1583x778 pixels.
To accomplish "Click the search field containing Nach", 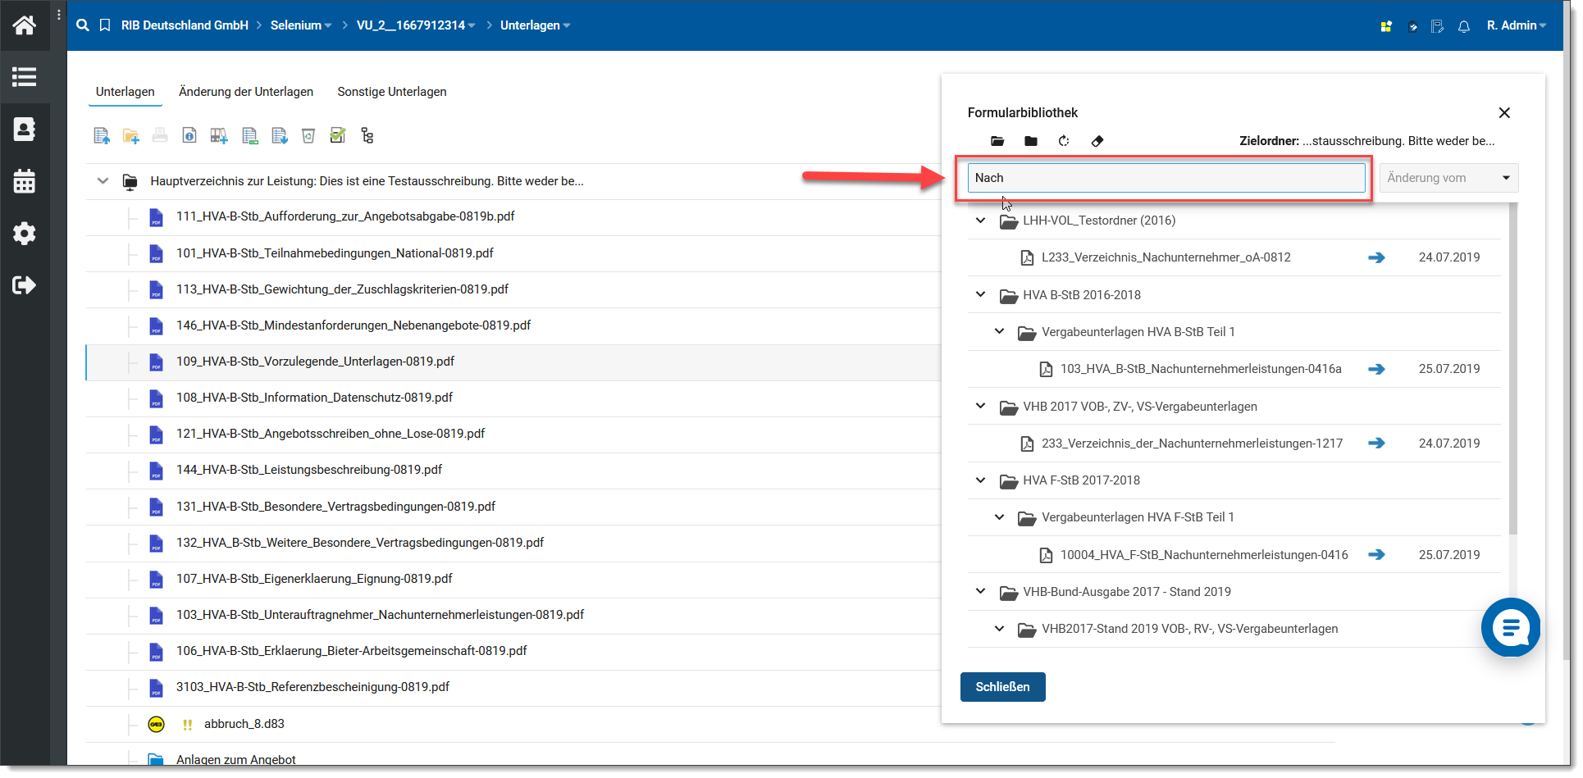I will click(x=1166, y=178).
